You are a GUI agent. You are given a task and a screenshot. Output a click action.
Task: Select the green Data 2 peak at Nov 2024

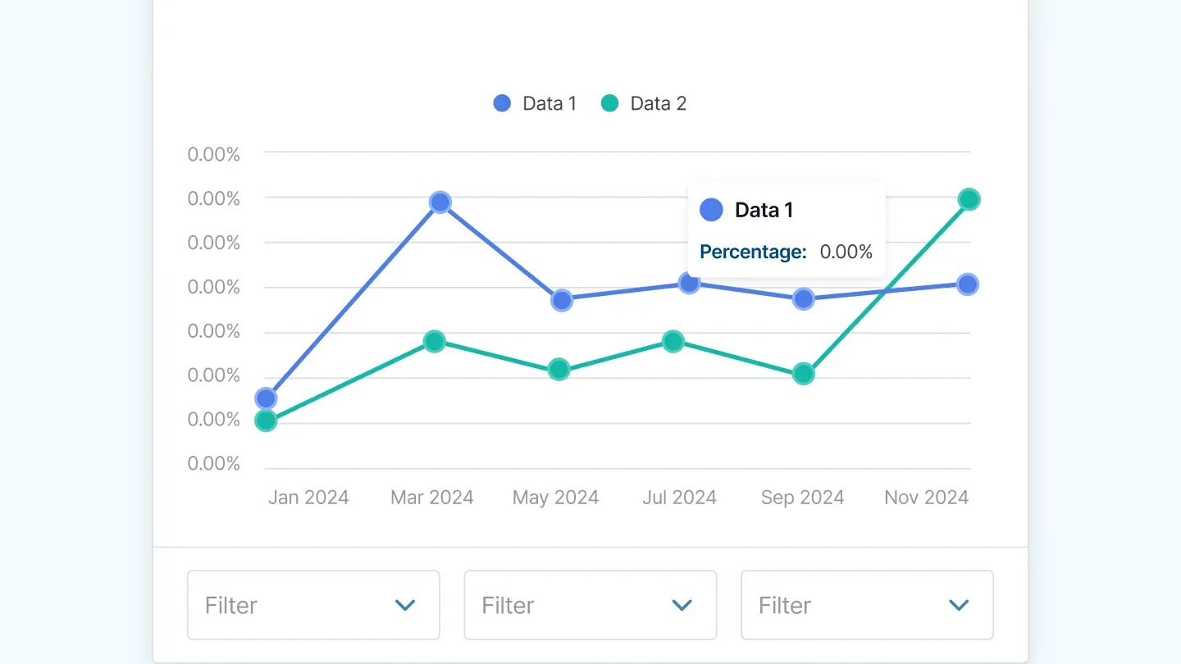click(969, 199)
